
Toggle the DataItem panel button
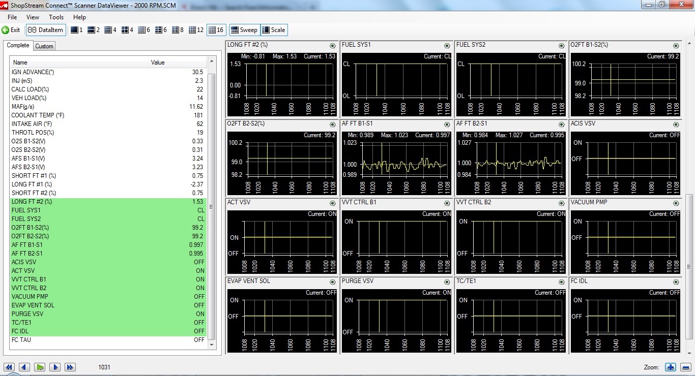pos(46,30)
